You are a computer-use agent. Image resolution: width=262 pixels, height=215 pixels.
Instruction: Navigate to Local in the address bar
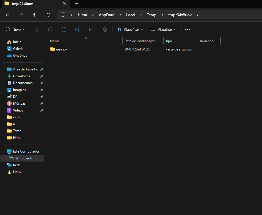[x=130, y=15]
